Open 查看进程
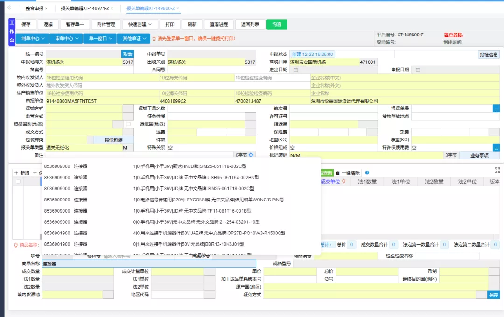Image resolution: width=504 pixels, height=317 pixels. coord(219,24)
